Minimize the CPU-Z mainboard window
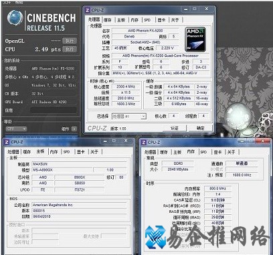 105,141
